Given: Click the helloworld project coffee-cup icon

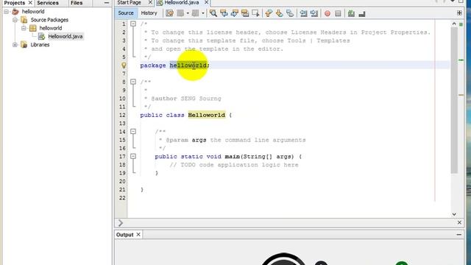Looking at the screenshot, I should [x=15, y=12].
